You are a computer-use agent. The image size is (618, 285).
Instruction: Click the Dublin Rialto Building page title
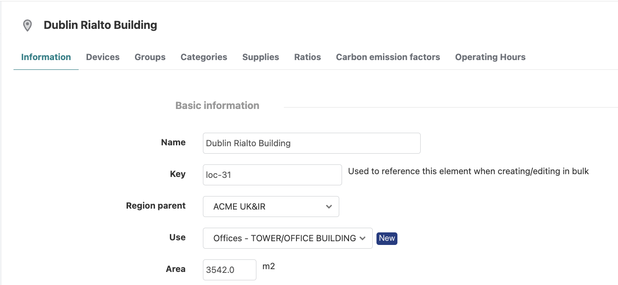click(101, 25)
